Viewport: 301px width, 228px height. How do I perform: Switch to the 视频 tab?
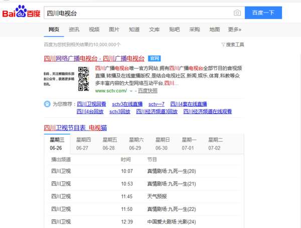(x=94, y=30)
